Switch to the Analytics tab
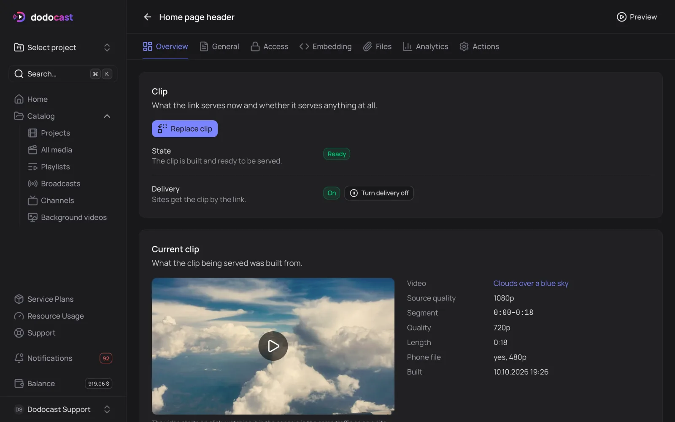The height and width of the screenshot is (422, 675). 426,46
